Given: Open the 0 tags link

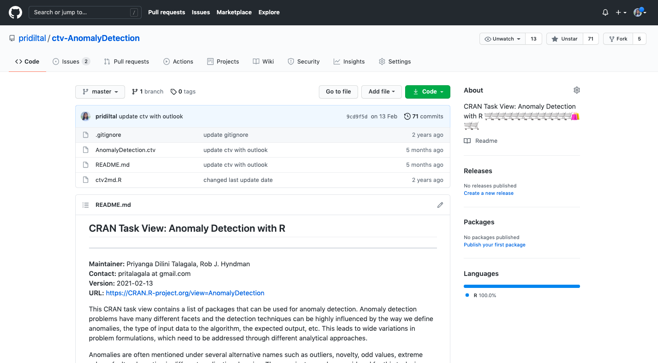Looking at the screenshot, I should pyautogui.click(x=183, y=92).
